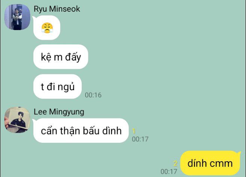246x177 pixels.
Task: Click the Lee Mingyung sender name
Action: [59, 112]
